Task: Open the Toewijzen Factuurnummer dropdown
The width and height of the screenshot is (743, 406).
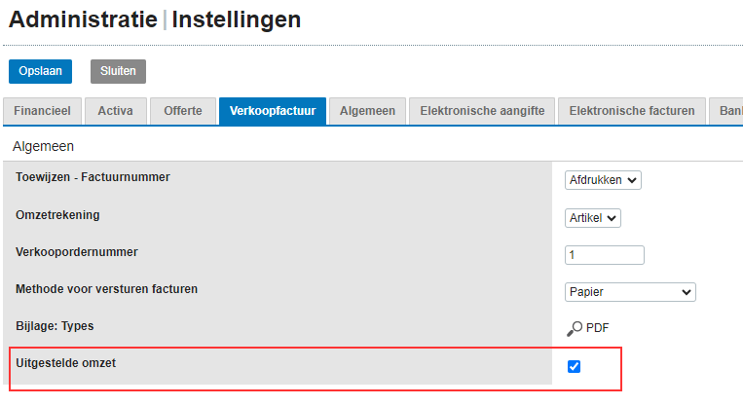Action: 603,180
